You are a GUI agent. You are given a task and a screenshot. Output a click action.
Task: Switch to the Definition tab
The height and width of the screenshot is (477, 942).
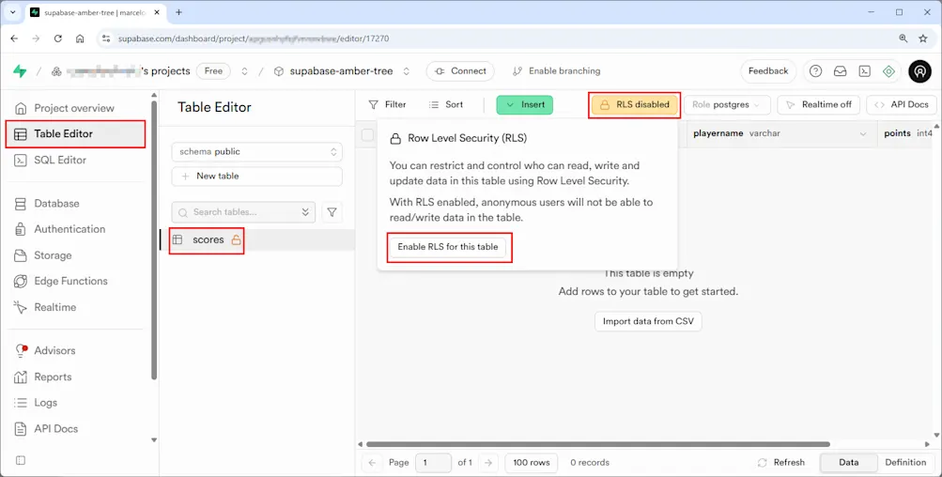coord(905,463)
